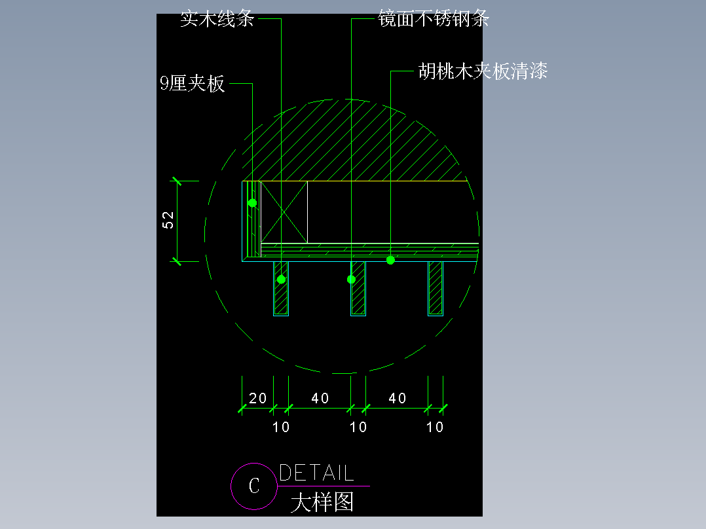Click the crossed wood block section
The image size is (706, 529).
(x=284, y=212)
